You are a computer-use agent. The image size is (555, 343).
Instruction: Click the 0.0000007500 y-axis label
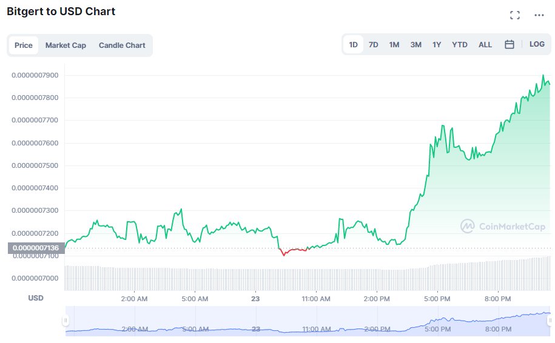coord(35,165)
